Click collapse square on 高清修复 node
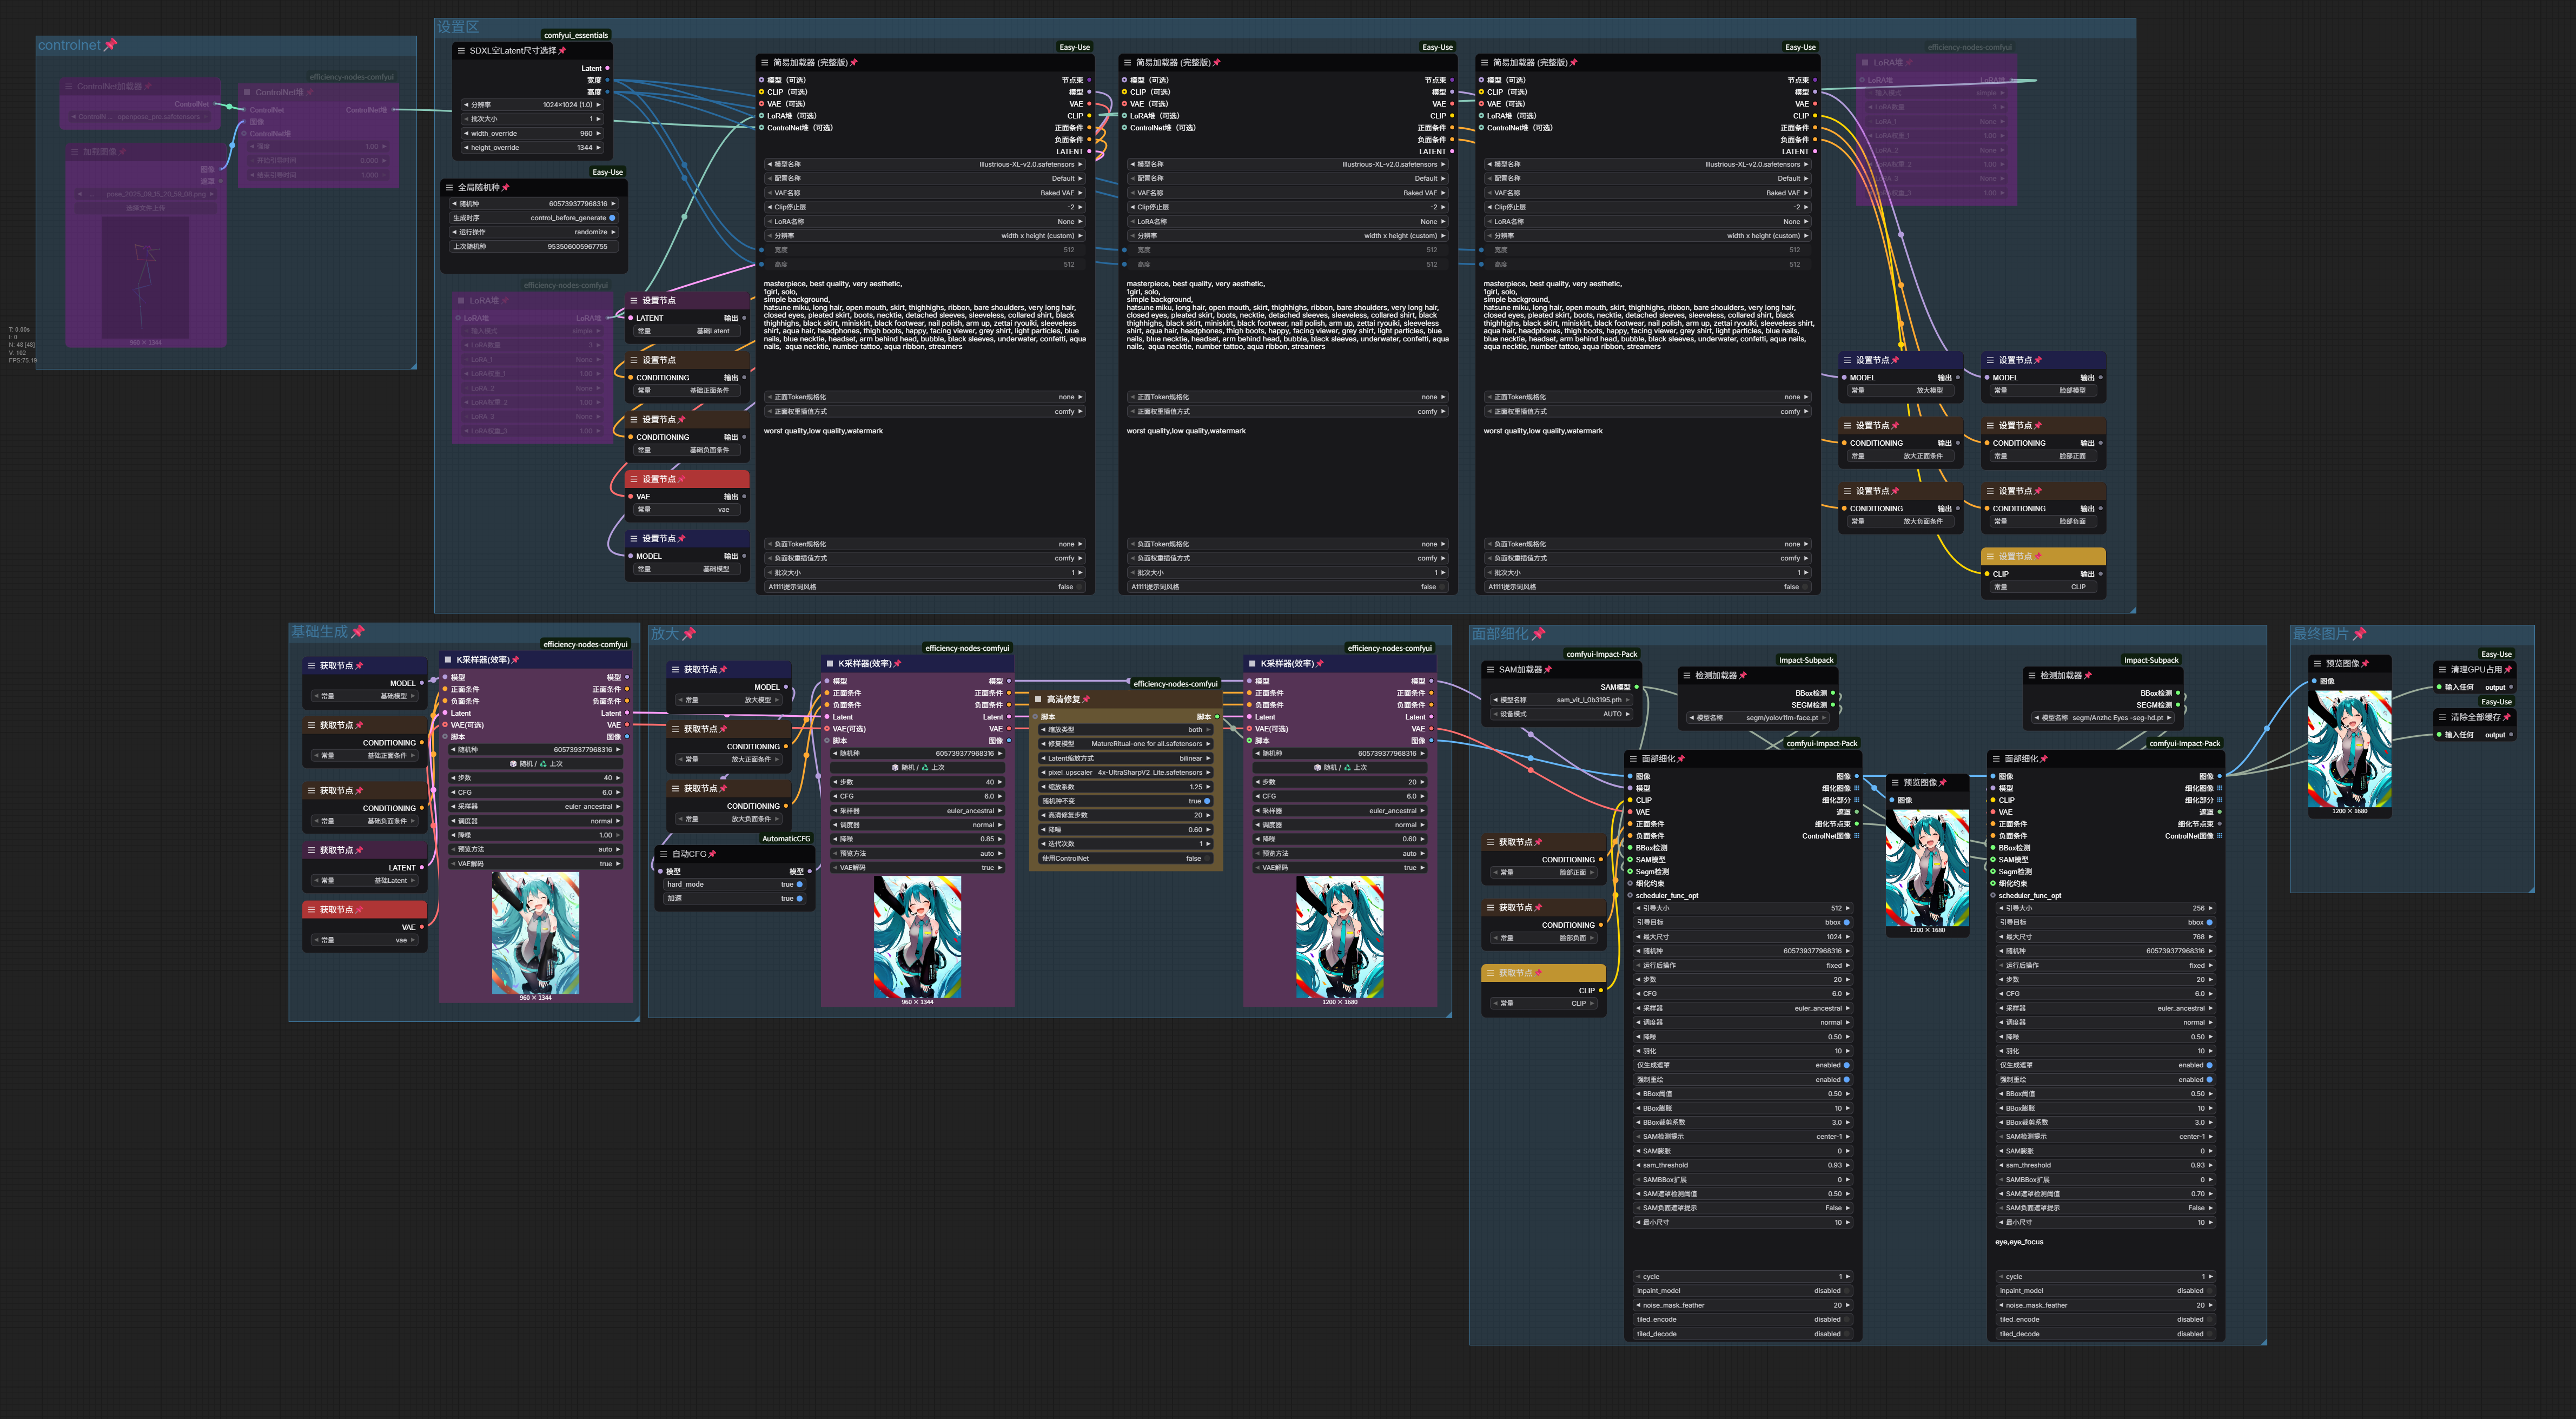Image resolution: width=2576 pixels, height=1419 pixels. coord(1038,699)
